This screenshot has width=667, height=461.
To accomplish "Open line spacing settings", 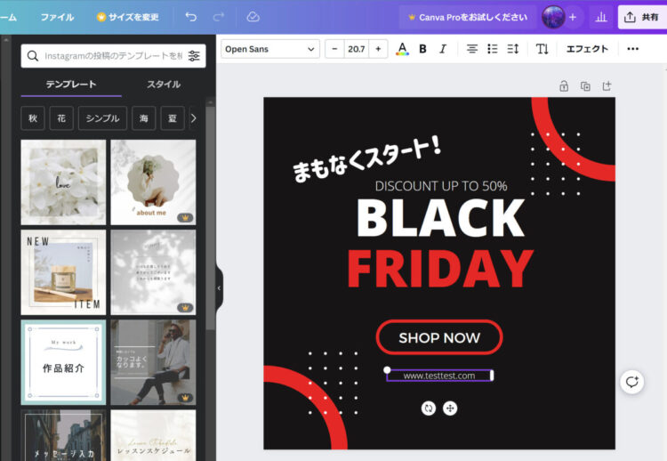I will 513,49.
